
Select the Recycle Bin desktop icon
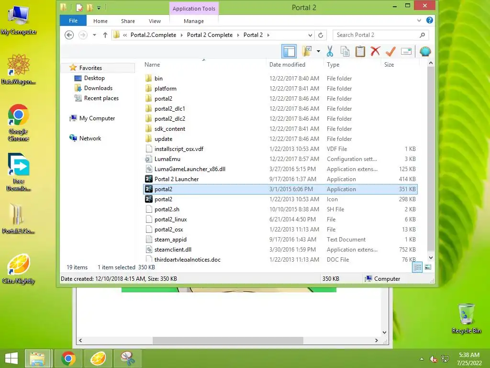[x=466, y=318]
